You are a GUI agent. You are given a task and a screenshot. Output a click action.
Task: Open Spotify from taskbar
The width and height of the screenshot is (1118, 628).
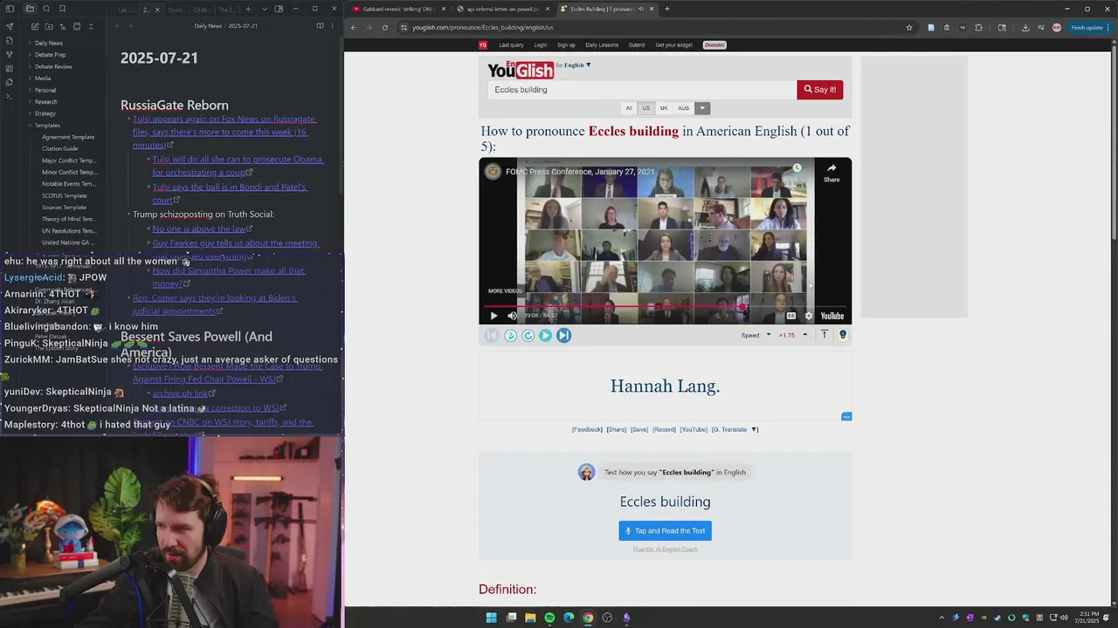549,618
